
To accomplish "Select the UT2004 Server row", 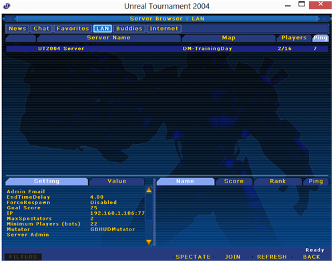I will [167, 49].
